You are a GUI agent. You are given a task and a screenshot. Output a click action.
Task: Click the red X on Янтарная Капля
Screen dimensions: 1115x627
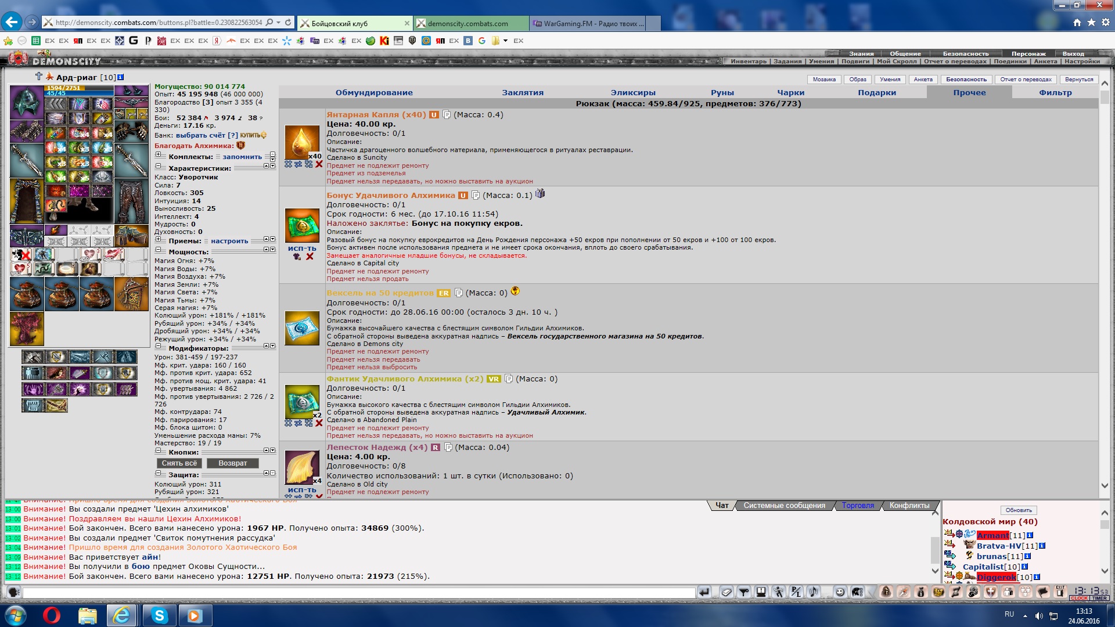click(x=319, y=164)
